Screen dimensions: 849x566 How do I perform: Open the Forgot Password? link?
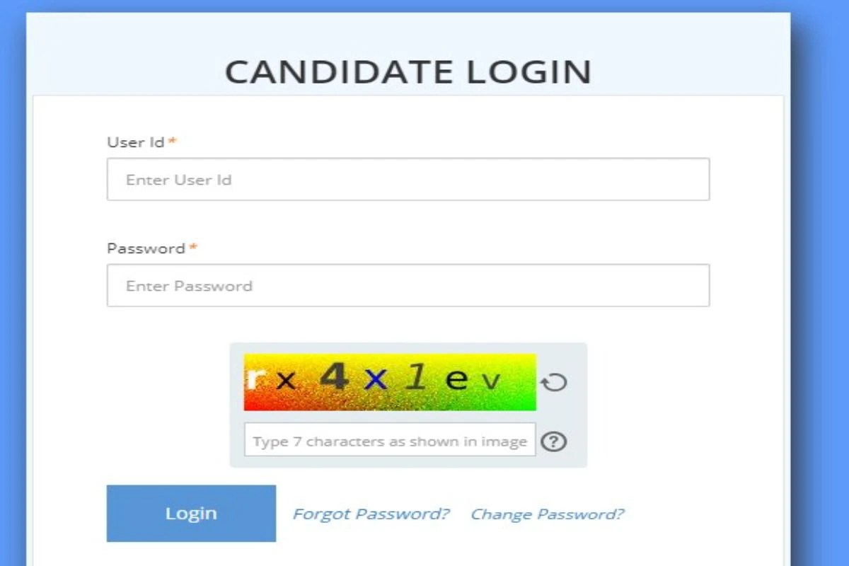[x=371, y=514]
